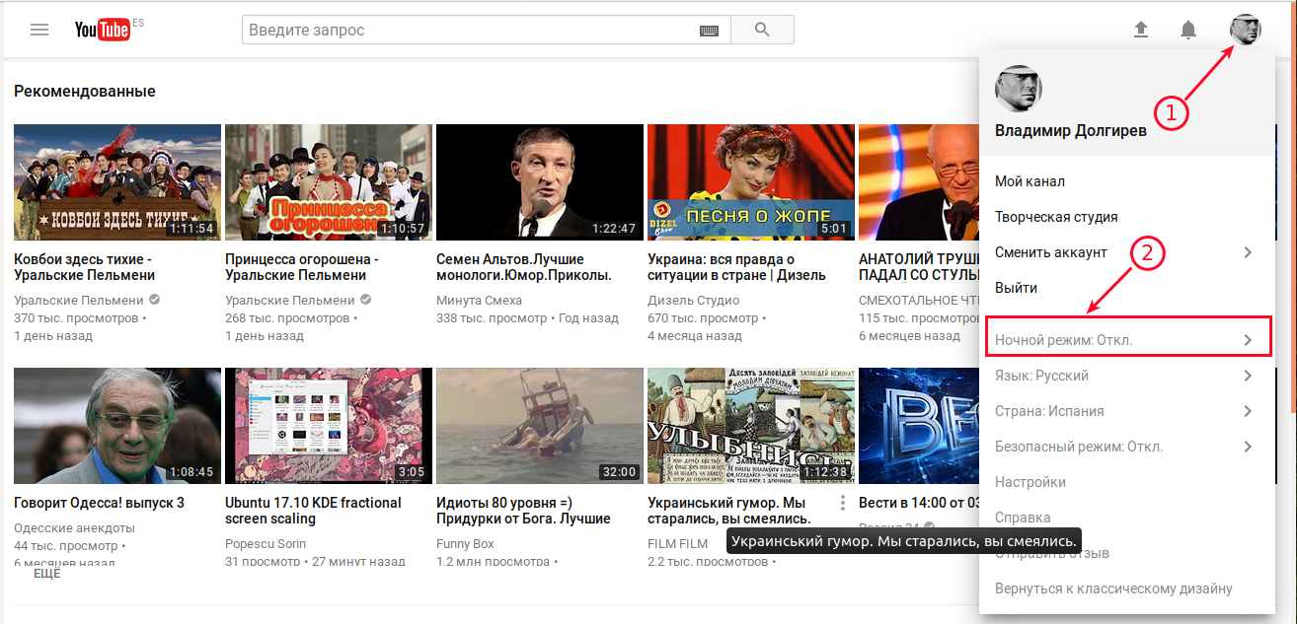Click the Рекомендованные section heading
The width and height of the screenshot is (1297, 624).
tap(85, 91)
